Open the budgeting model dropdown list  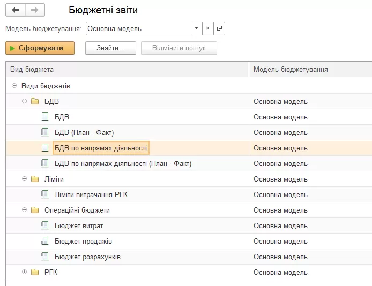pyautogui.click(x=196, y=29)
